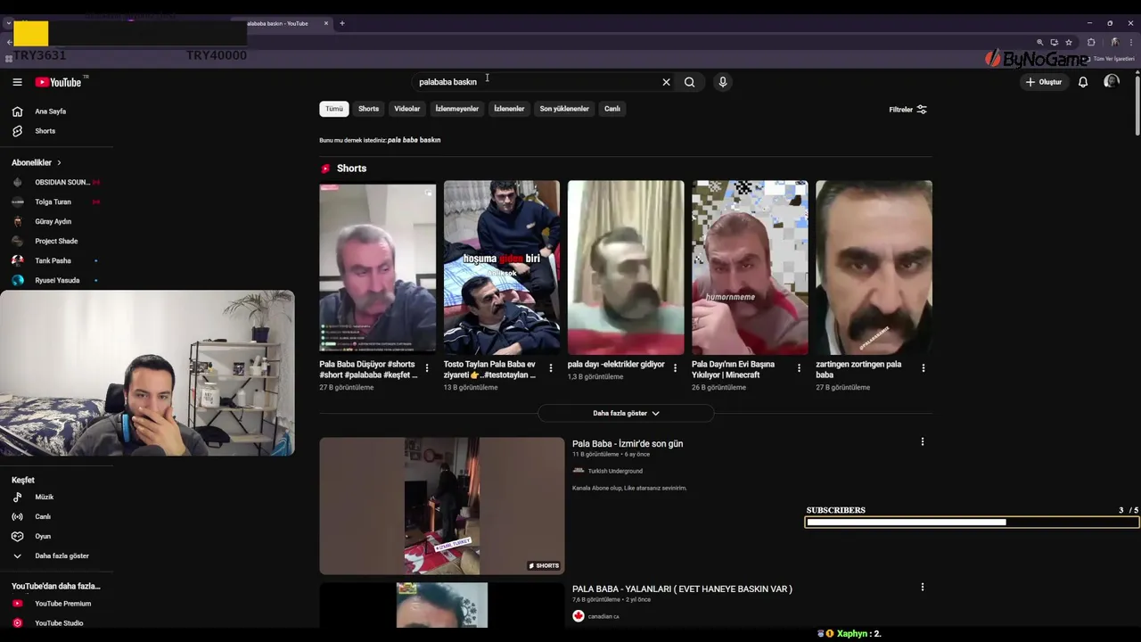Click 'PALA BABA - YALANLARI' video title
This screenshot has width=1141, height=642.
(x=682, y=588)
